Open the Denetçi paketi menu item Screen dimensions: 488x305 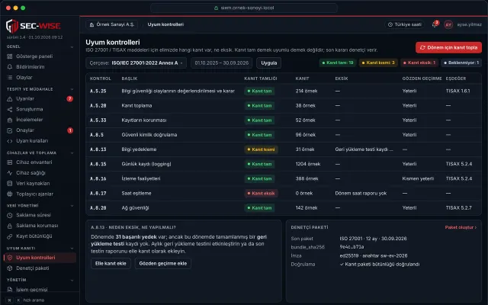click(40, 268)
